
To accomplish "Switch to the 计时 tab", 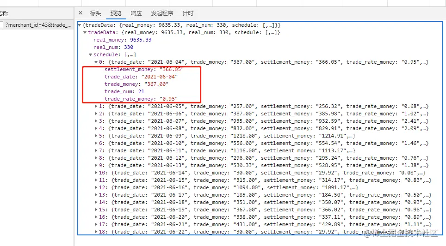I will coord(188,13).
